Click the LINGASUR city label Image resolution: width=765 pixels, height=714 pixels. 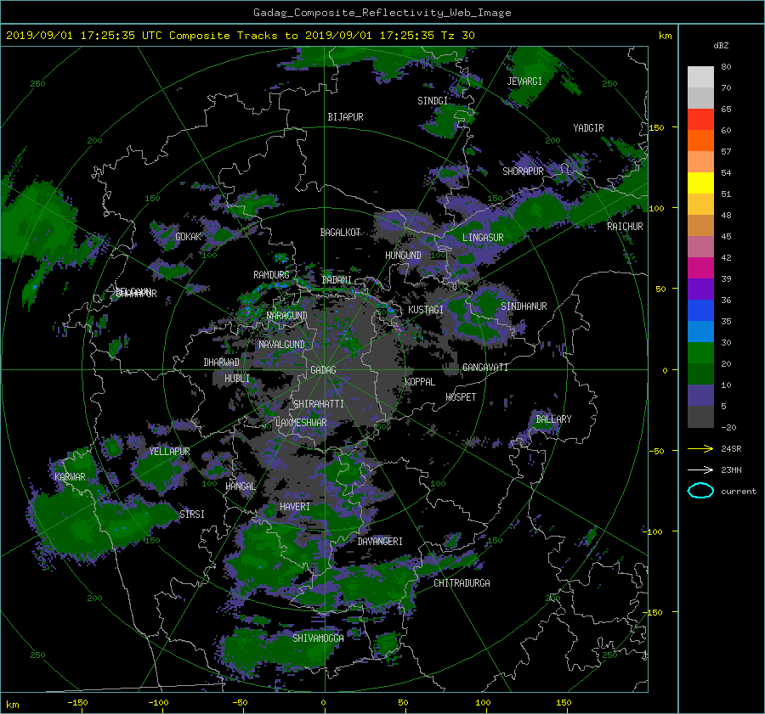483,238
